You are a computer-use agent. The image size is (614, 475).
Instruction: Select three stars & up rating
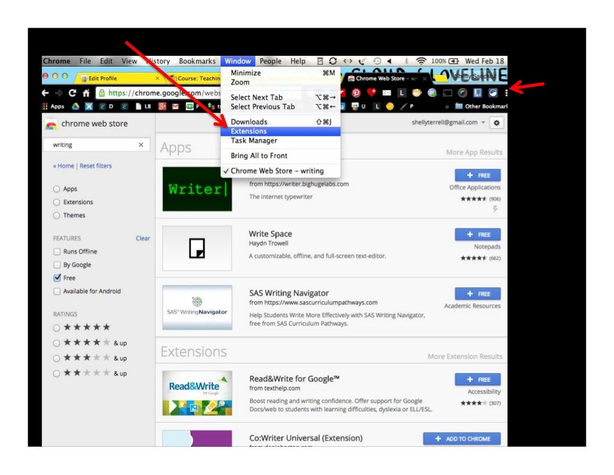pyautogui.click(x=56, y=358)
